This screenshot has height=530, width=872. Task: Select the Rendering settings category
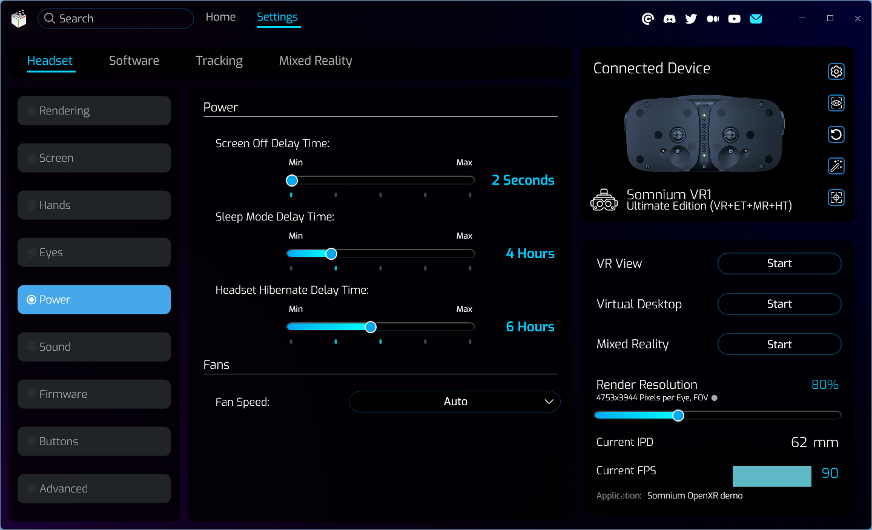tap(94, 111)
